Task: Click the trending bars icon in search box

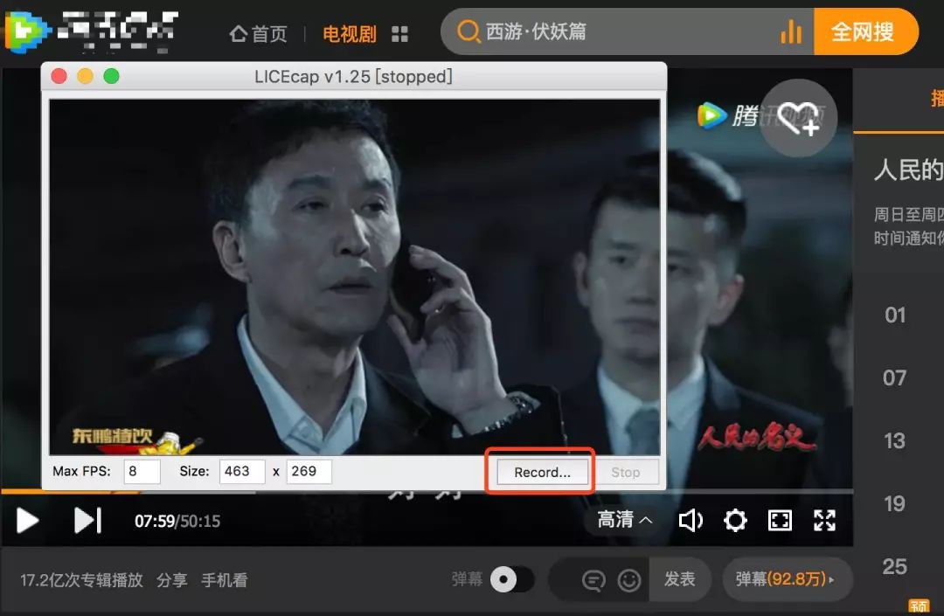Action: [x=789, y=31]
